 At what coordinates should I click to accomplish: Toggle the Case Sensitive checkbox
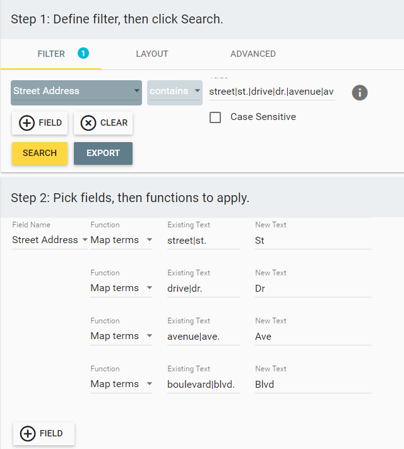pos(215,117)
